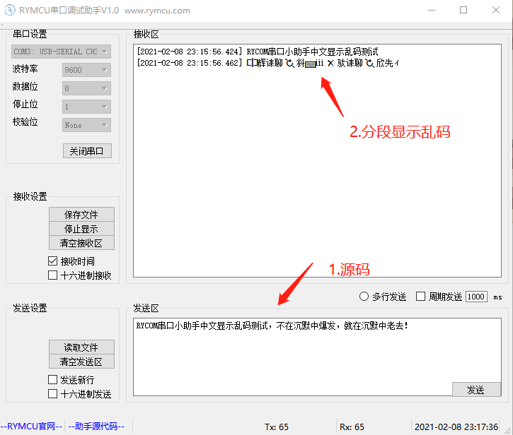The width and height of the screenshot is (513, 435).
Task: Click the 波特率 label
Action: tap(25, 68)
